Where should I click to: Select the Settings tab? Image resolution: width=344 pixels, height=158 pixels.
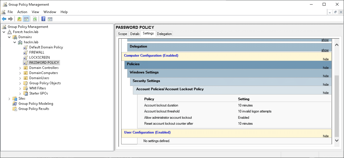[148, 33]
